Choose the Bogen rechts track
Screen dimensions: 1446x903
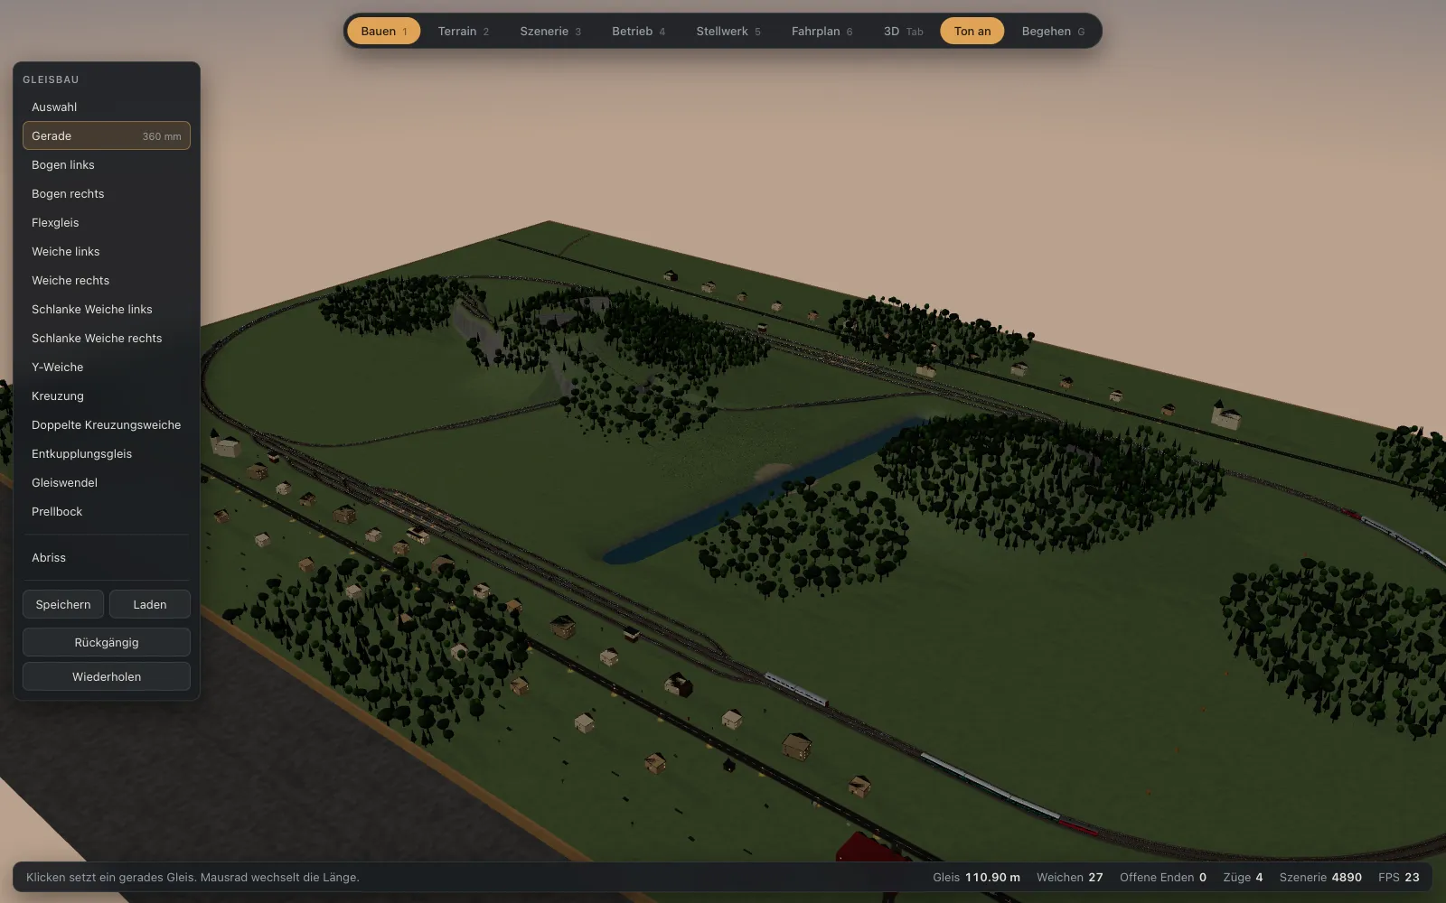tap(107, 193)
